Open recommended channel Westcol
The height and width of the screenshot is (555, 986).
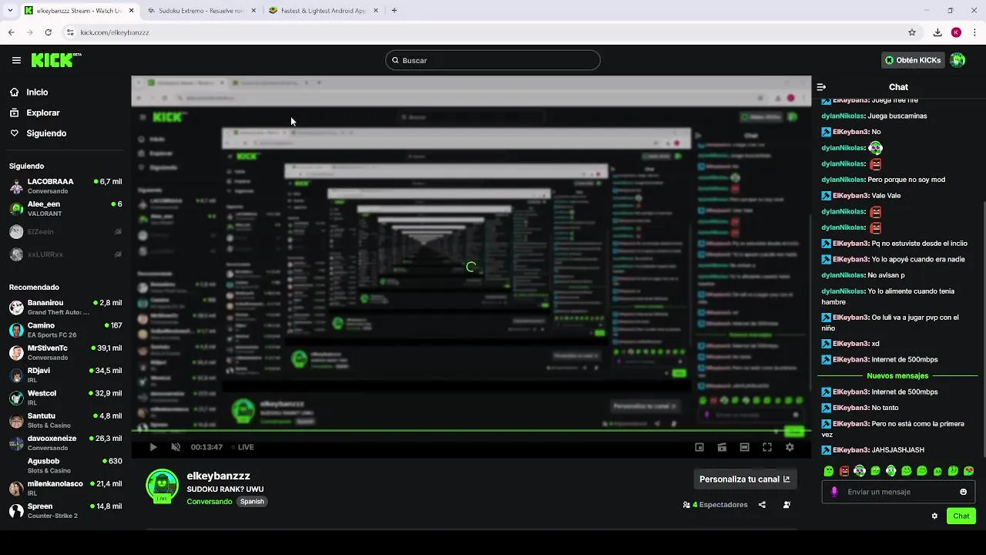click(65, 398)
